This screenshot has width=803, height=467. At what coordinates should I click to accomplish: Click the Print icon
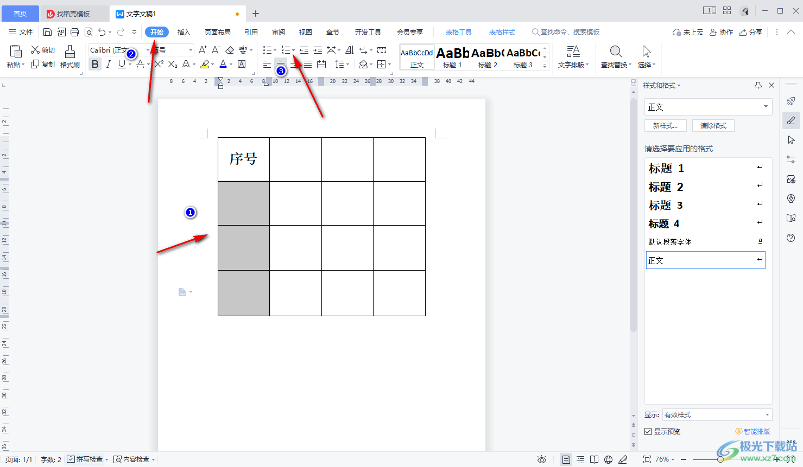tap(74, 32)
